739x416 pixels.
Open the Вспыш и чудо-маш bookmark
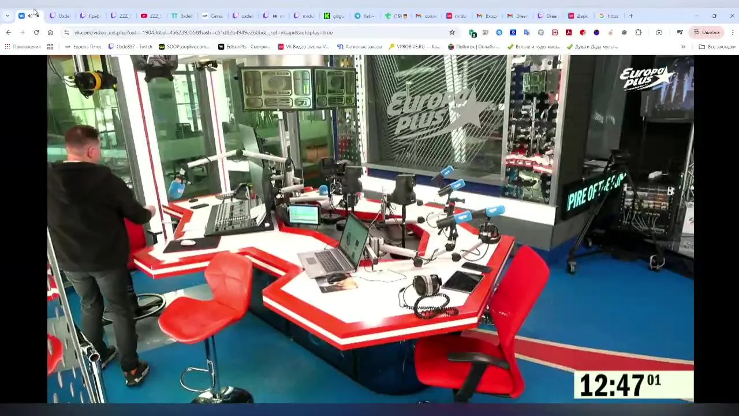point(533,47)
